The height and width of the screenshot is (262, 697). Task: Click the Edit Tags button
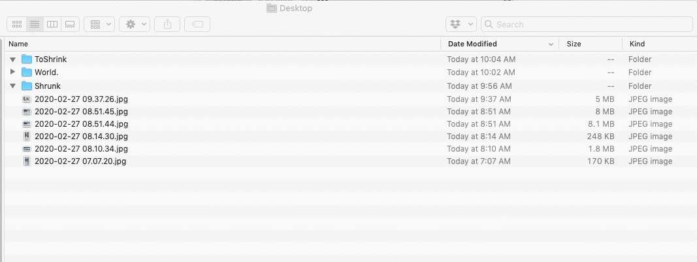click(x=197, y=24)
